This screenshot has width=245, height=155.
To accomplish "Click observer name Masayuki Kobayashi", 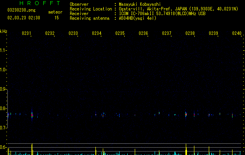I will [x=140, y=4].
